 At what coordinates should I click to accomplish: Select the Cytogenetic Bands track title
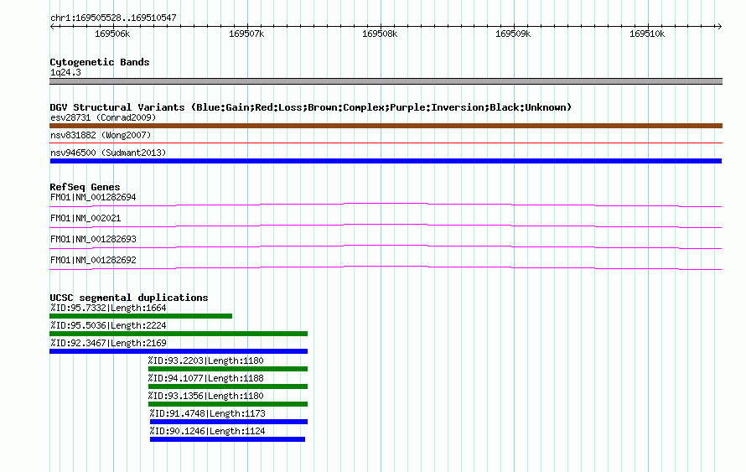[x=100, y=62]
